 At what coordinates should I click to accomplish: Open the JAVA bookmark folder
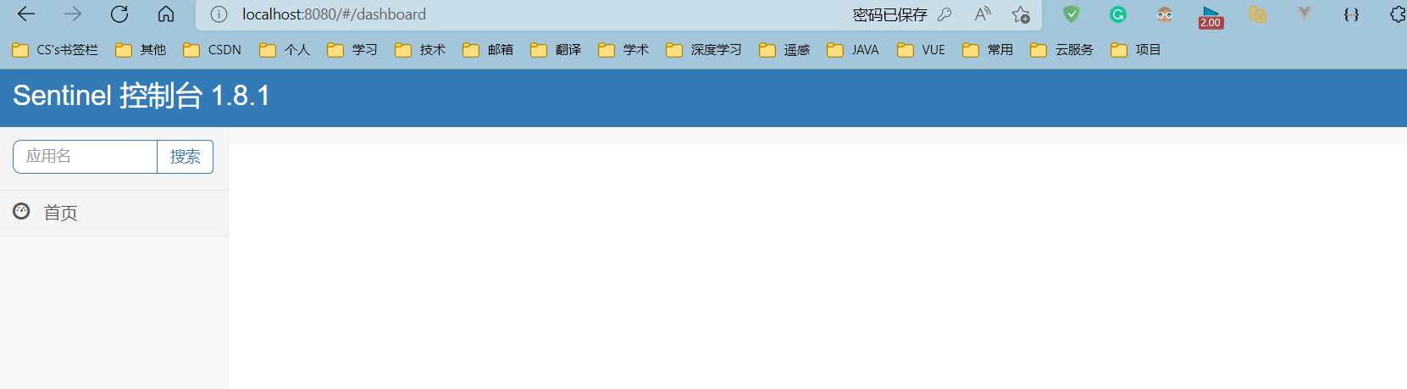tap(853, 50)
